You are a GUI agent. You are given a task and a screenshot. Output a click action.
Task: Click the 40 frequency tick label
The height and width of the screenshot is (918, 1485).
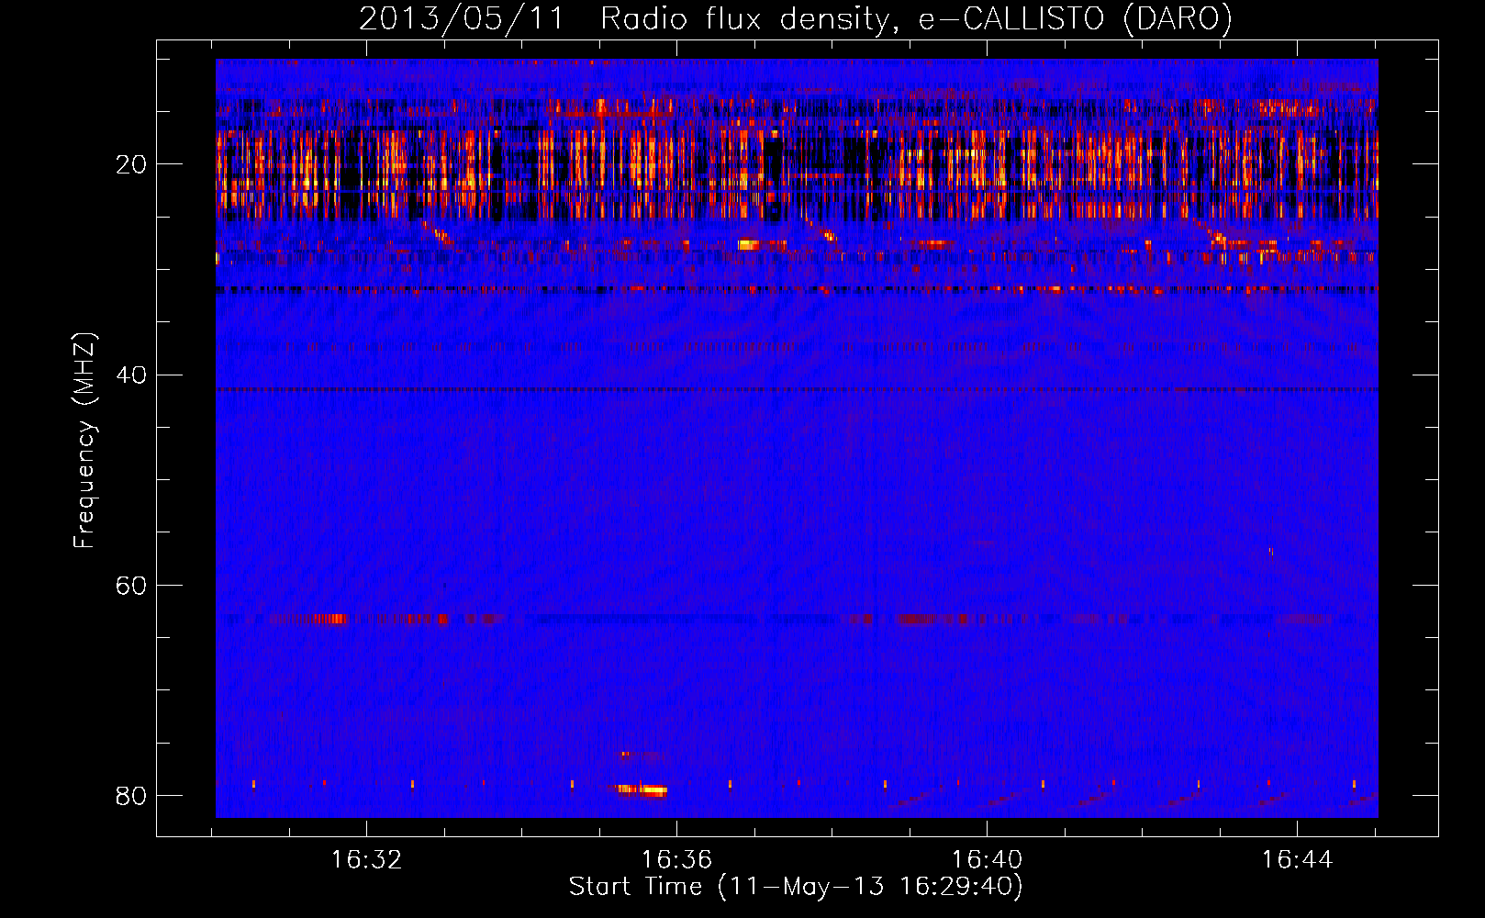point(130,375)
